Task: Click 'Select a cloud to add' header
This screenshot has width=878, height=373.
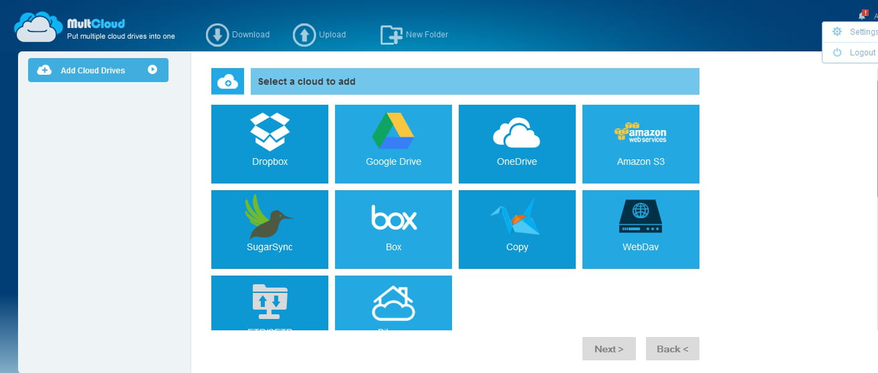Action: pyautogui.click(x=307, y=81)
